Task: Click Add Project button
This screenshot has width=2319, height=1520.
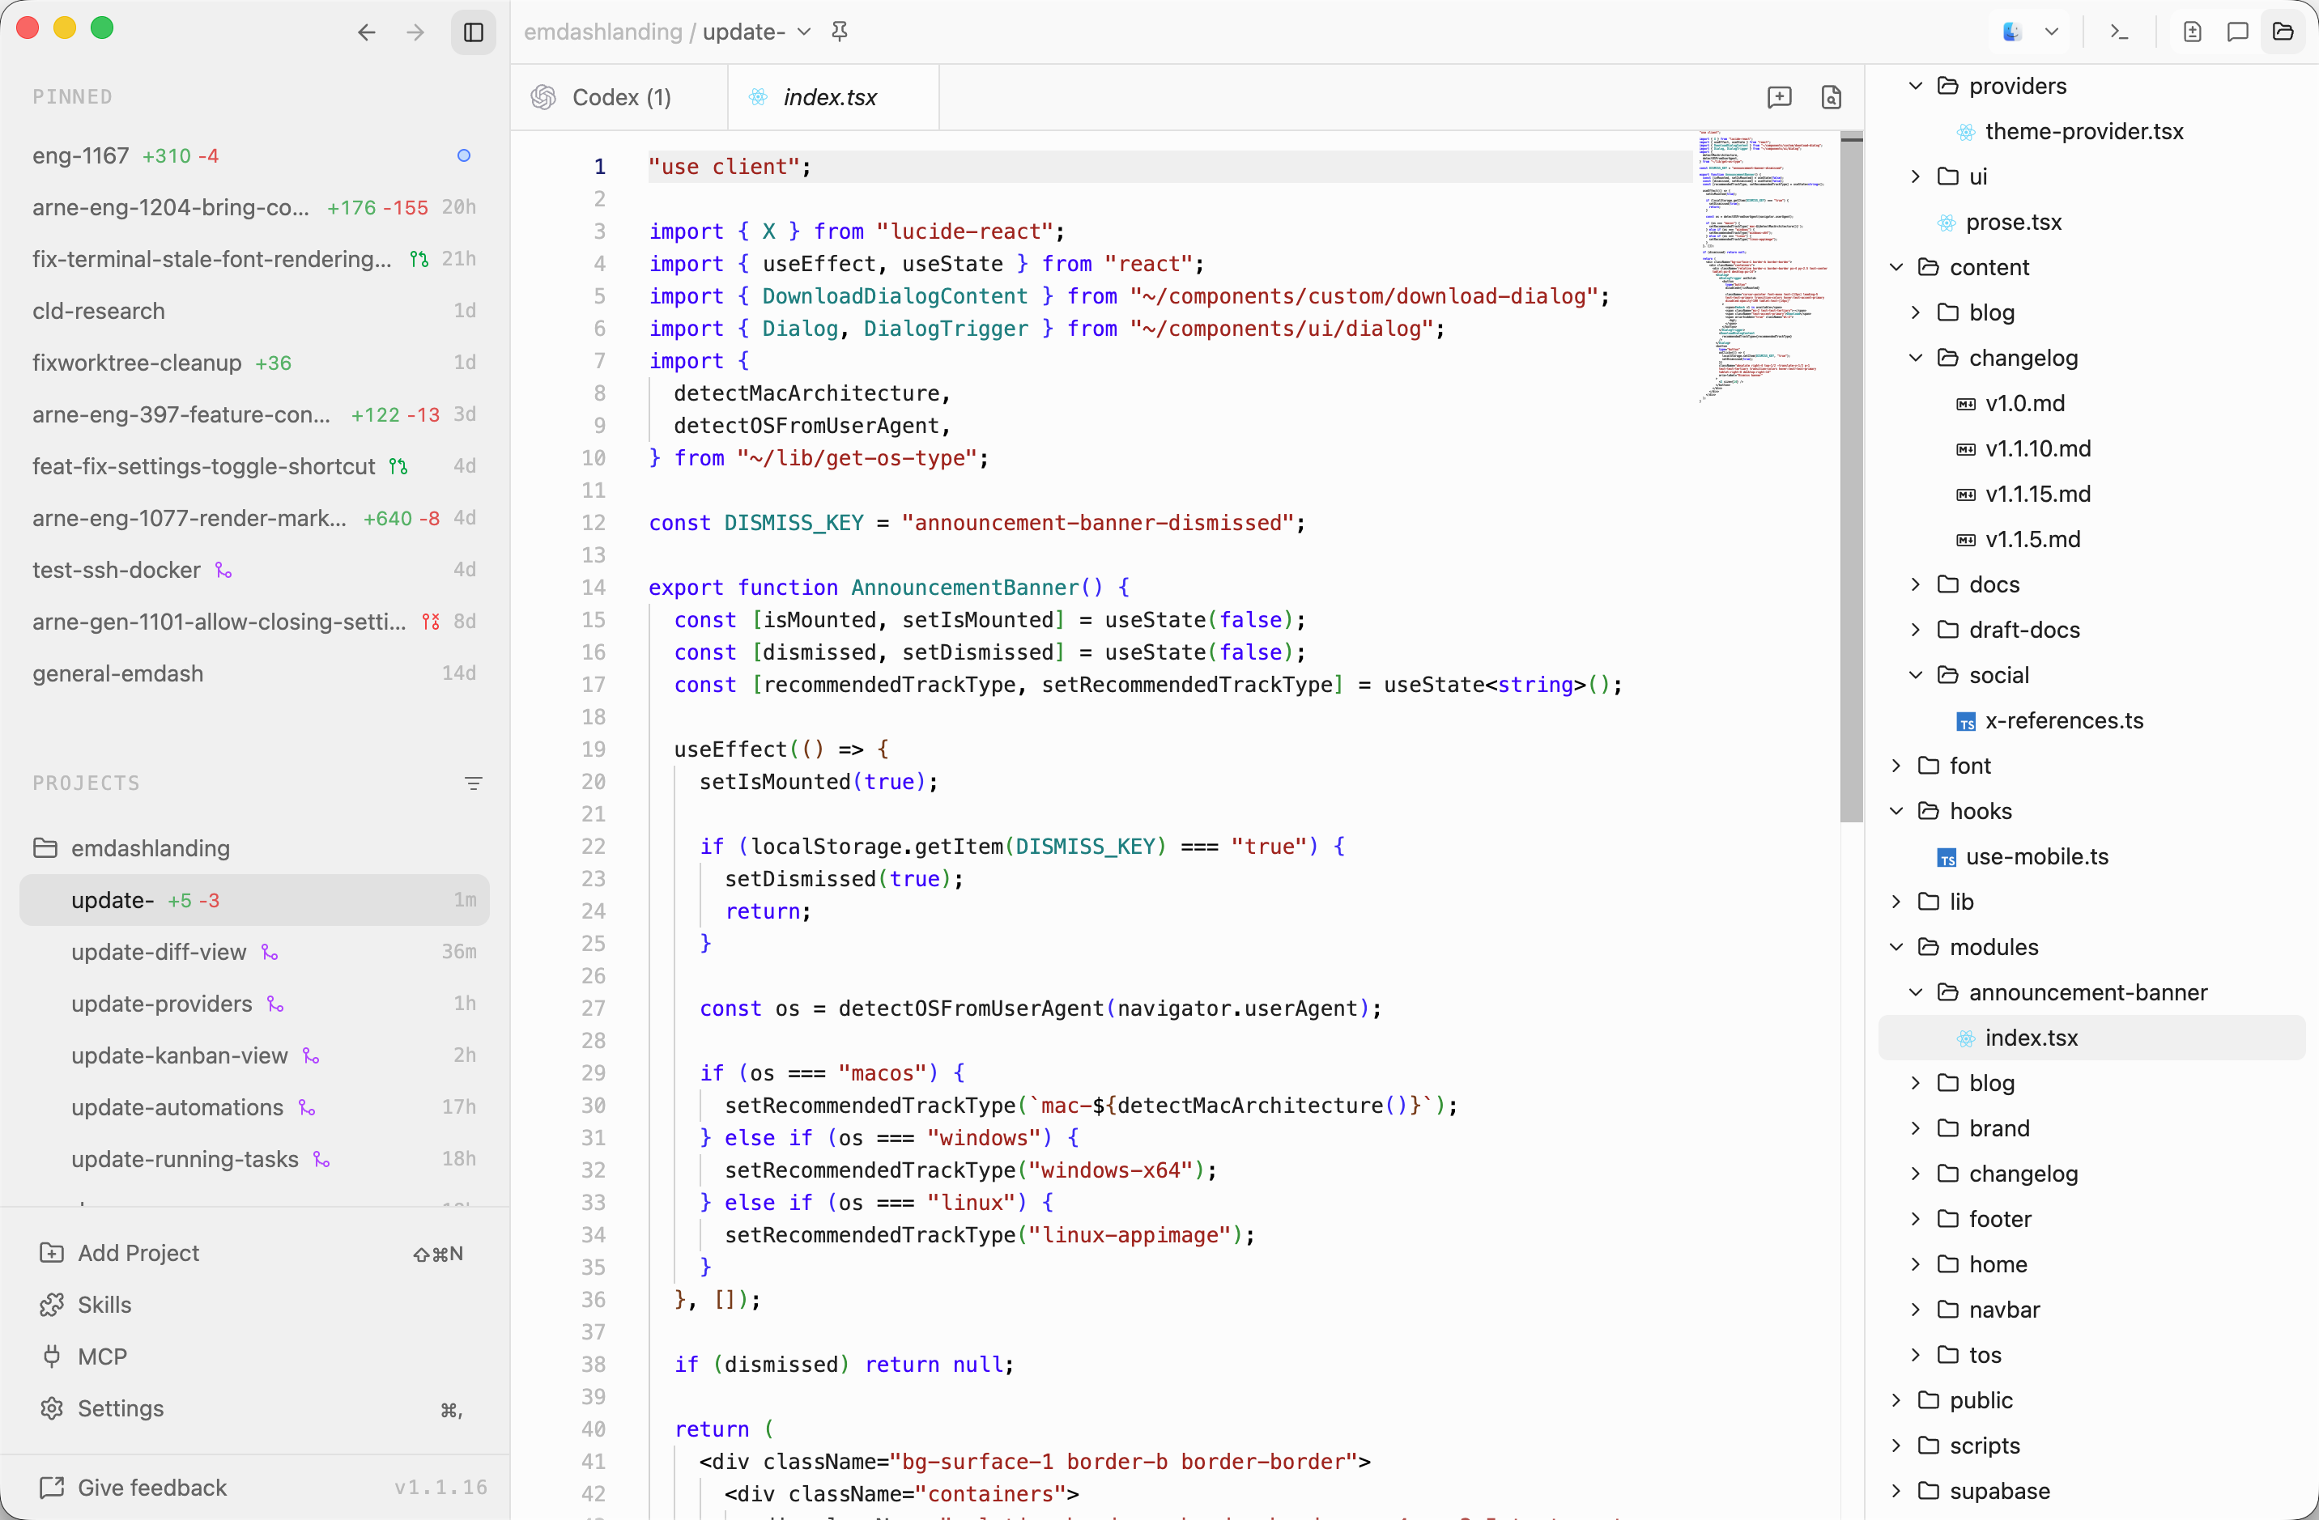Action: click(254, 1253)
